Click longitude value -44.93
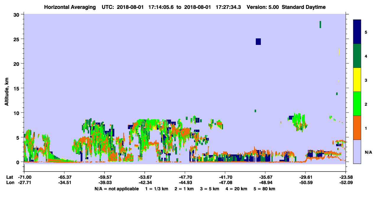 [185, 183]
